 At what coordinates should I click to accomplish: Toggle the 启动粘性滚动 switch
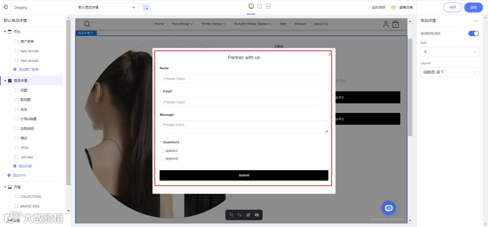tap(474, 33)
